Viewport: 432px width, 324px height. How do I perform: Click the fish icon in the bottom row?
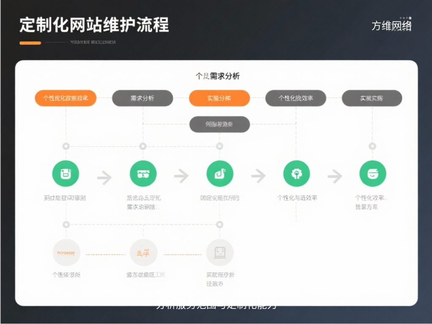(x=143, y=252)
